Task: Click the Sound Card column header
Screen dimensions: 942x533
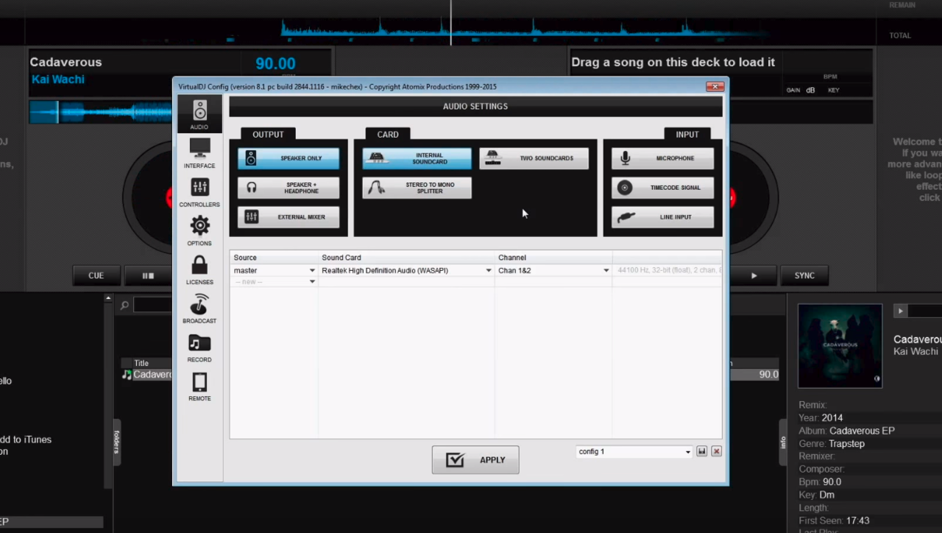Action: [406, 258]
